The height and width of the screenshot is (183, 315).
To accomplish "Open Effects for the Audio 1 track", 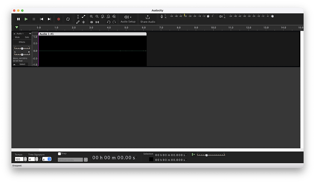I will click(22, 42).
